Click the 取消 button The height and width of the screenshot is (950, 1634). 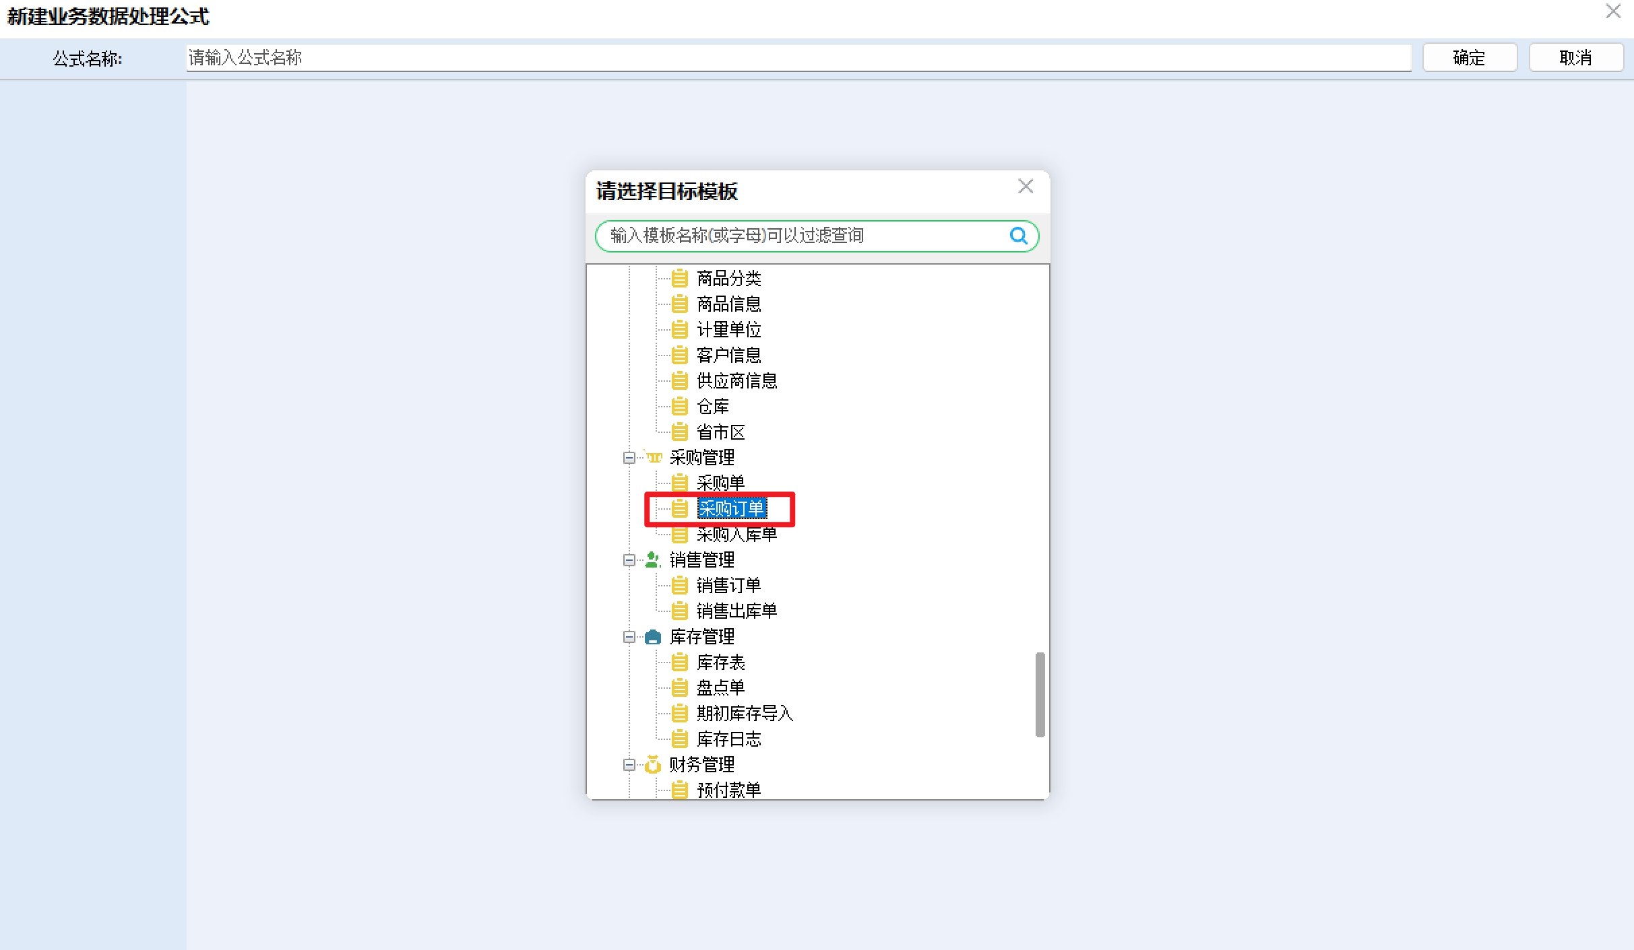pyautogui.click(x=1575, y=58)
